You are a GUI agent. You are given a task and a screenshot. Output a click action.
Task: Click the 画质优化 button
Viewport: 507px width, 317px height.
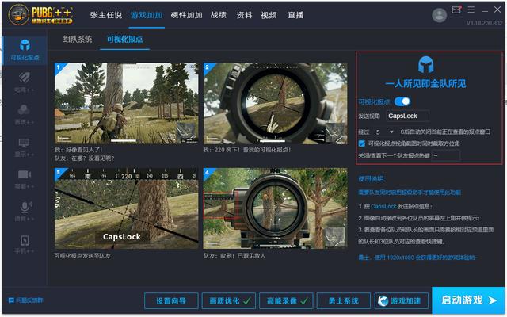[229, 301]
